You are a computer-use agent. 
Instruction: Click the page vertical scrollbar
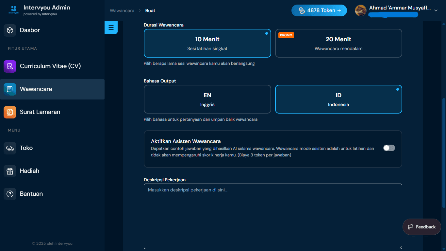tap(443, 153)
